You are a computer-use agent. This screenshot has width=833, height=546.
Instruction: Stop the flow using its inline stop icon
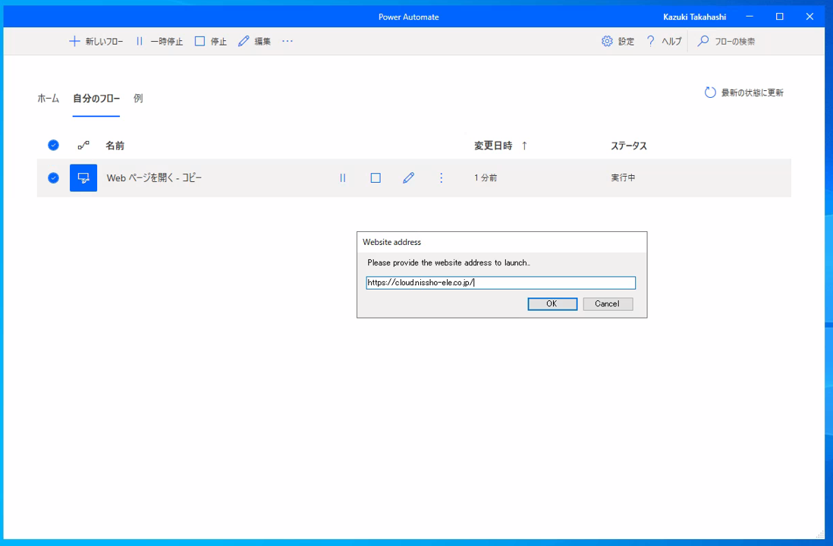pyautogui.click(x=375, y=177)
